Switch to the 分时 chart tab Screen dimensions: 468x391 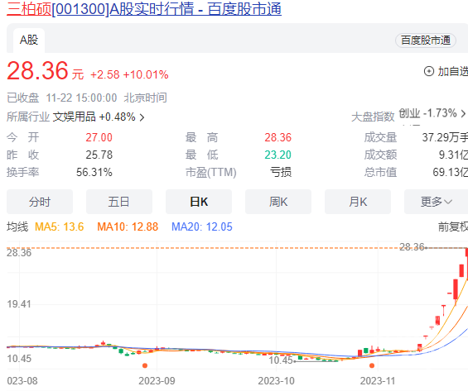pyautogui.click(x=40, y=202)
